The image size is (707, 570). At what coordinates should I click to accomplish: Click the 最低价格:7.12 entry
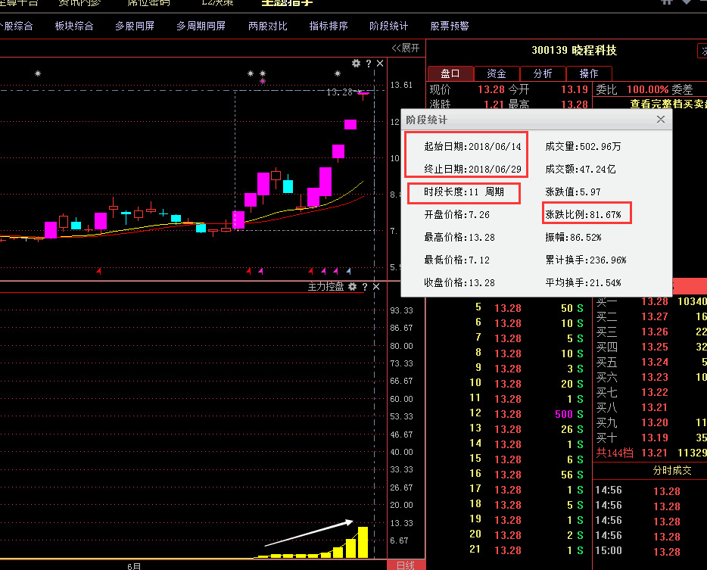coord(456,260)
